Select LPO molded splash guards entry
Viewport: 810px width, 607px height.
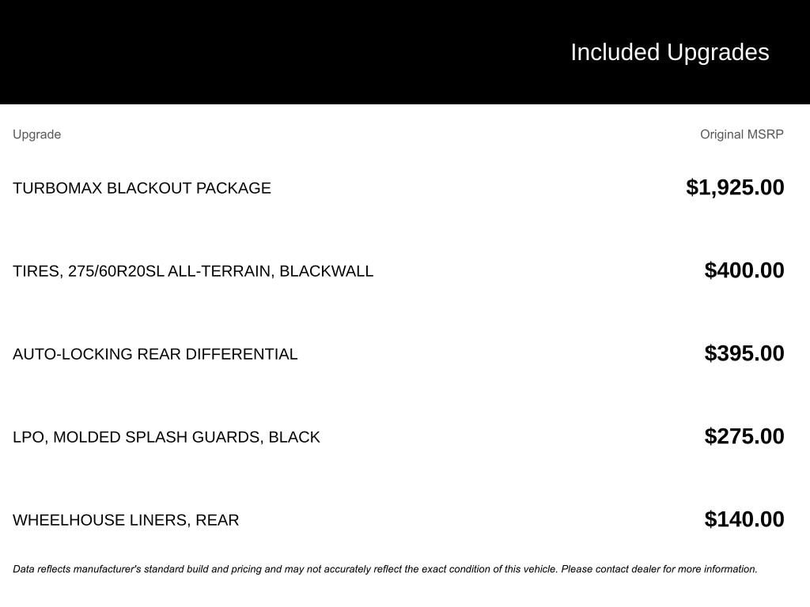166,437
